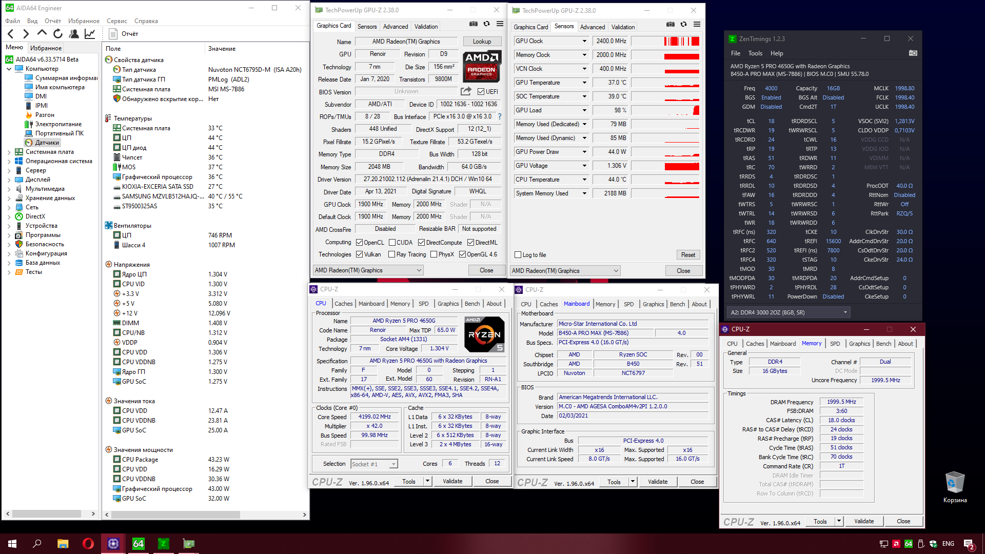Click the Lookup button in GPU-Z

[482, 42]
